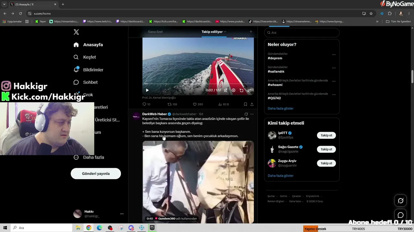
Task: Reply to the boat video post
Action: coord(146,104)
